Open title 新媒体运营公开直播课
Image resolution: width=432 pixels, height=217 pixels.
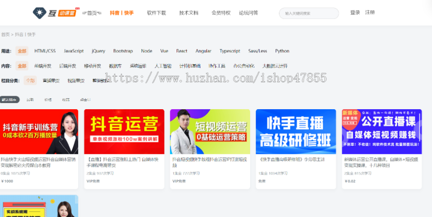pos(381,162)
